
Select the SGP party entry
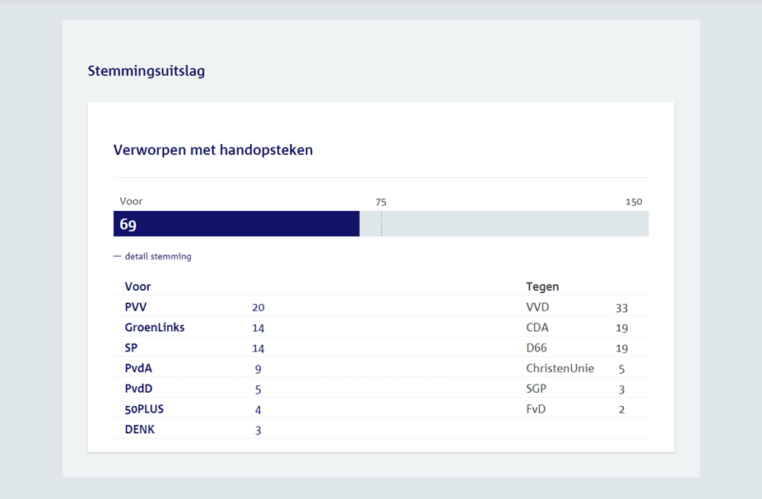(x=536, y=389)
